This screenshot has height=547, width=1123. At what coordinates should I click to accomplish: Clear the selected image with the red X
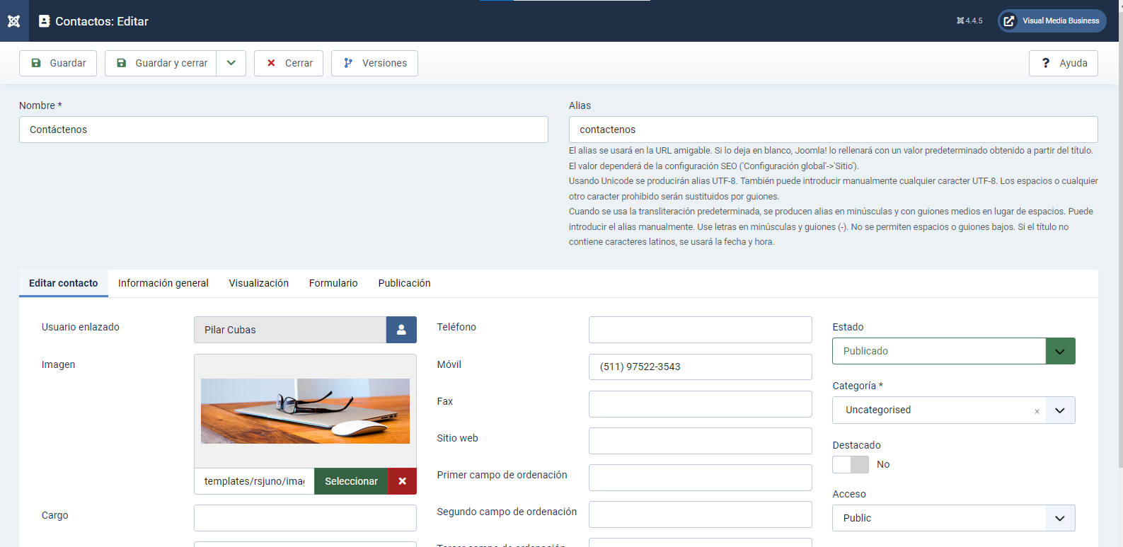[x=402, y=481]
